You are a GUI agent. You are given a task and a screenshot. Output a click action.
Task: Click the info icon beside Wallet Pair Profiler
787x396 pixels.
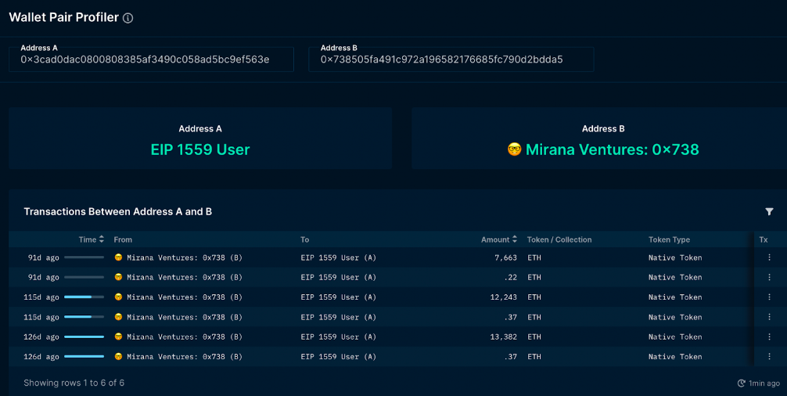(x=128, y=18)
